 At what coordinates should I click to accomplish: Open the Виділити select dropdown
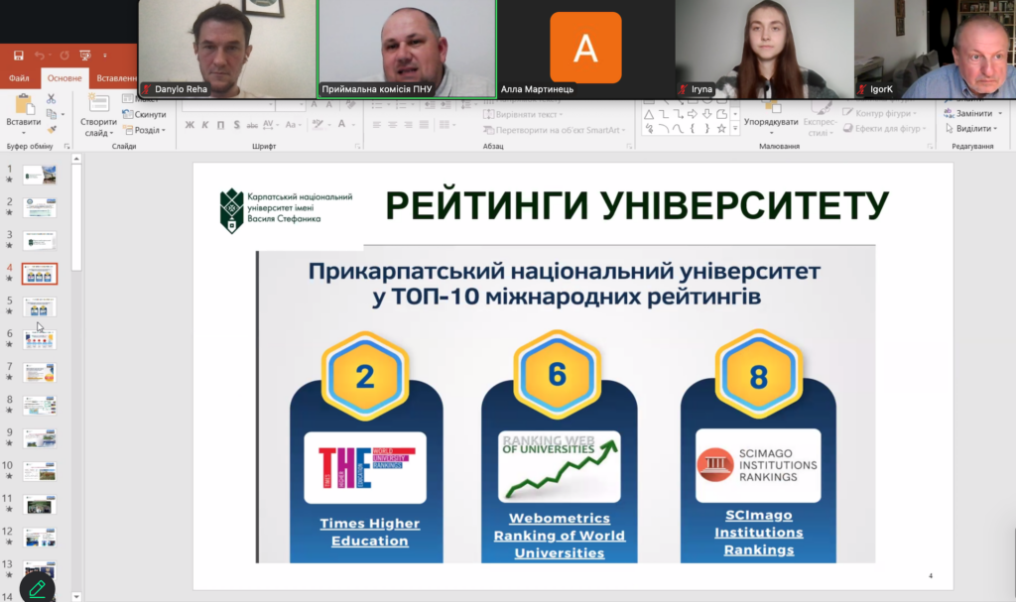tap(970, 128)
